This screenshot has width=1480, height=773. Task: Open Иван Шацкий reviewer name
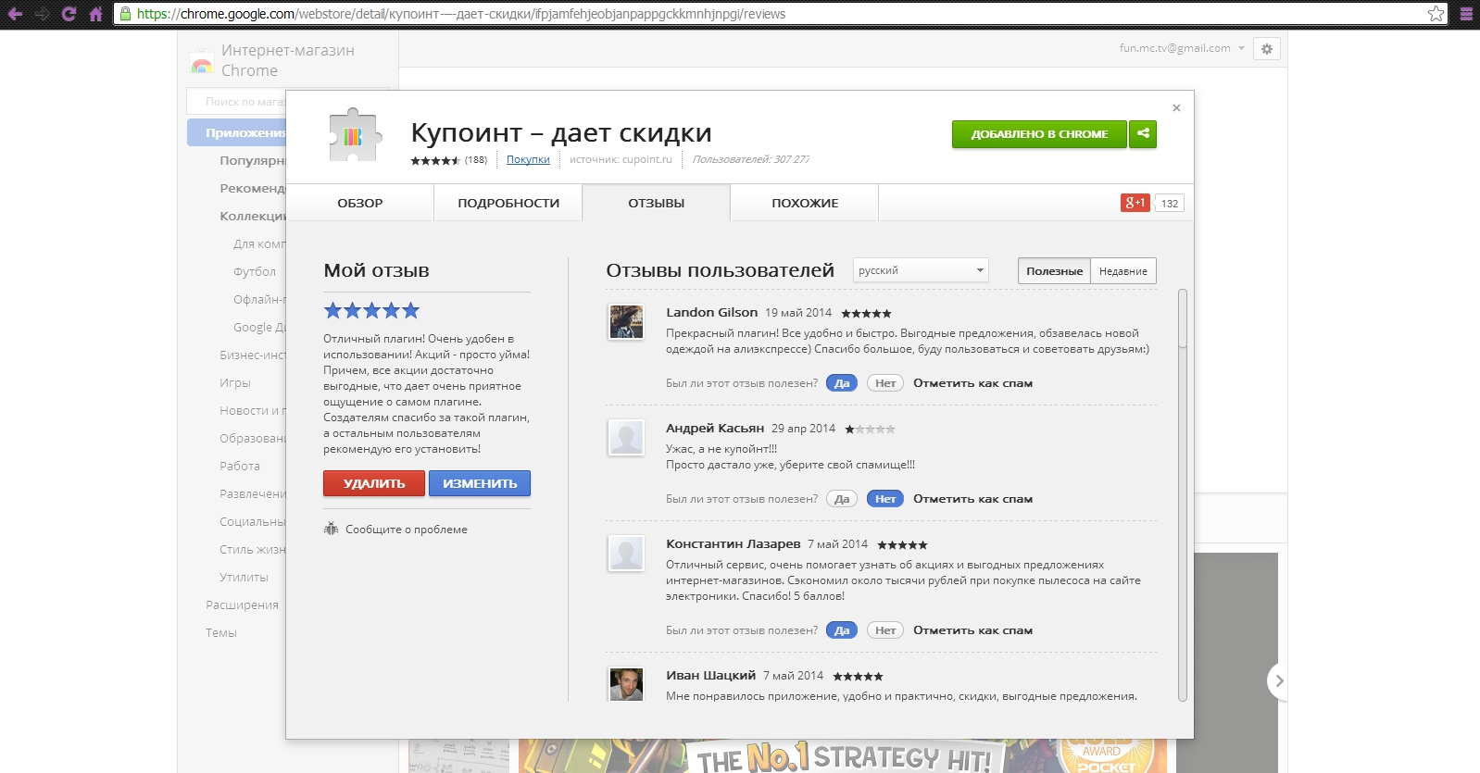coord(711,675)
